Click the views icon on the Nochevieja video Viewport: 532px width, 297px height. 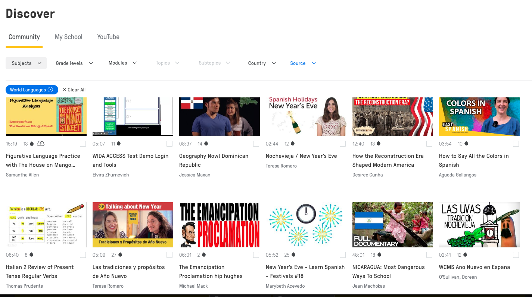[x=292, y=143]
